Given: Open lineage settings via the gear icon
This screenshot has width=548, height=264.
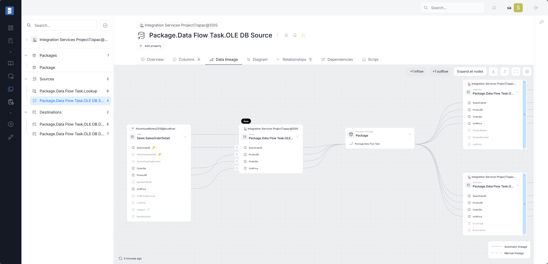Looking at the screenshot, I should click(527, 71).
